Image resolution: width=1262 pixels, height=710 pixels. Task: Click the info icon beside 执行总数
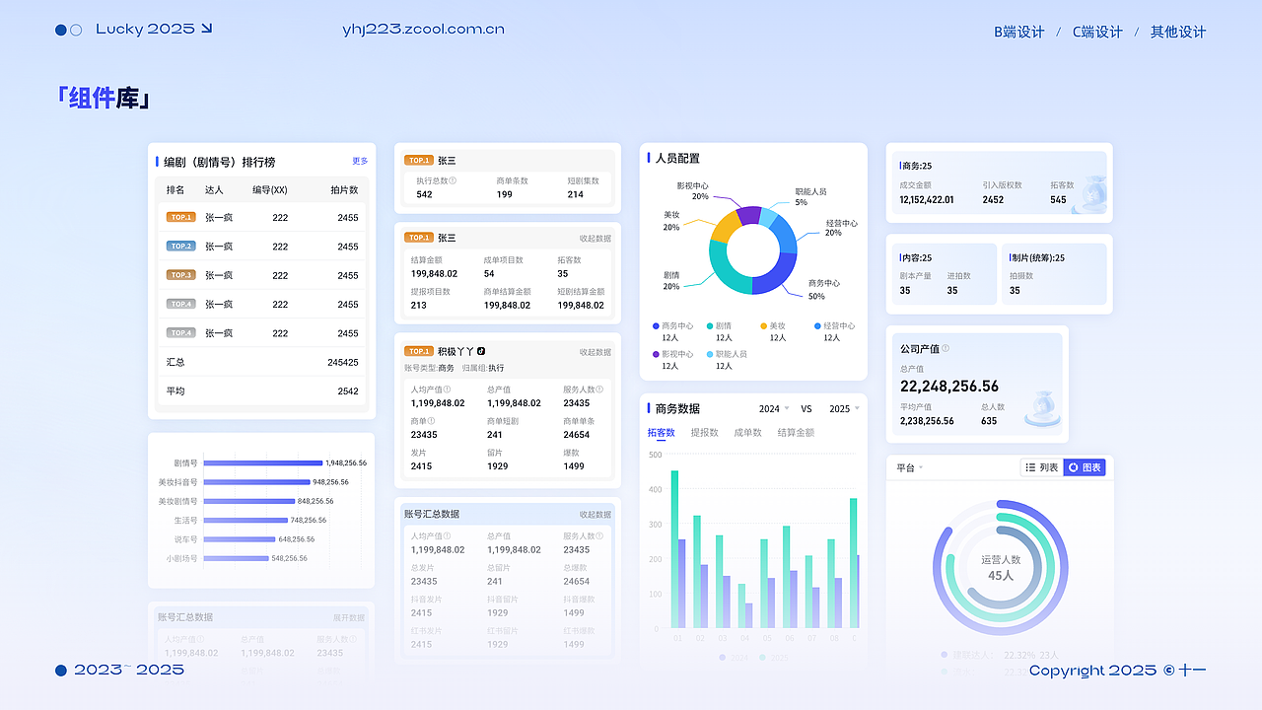coord(453,181)
